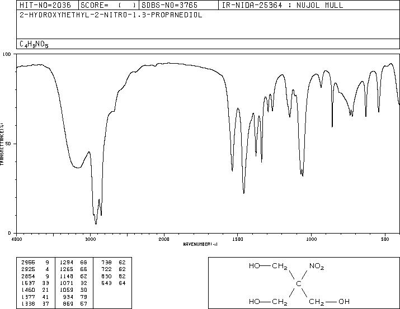Select peak table entry 1377
This screenshot has height=309, width=400.
pyautogui.click(x=28, y=297)
